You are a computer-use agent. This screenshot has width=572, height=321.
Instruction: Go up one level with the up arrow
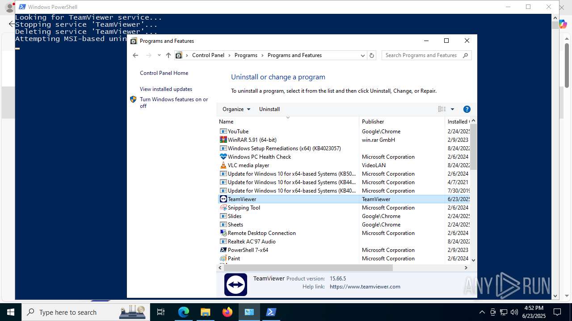[168, 55]
